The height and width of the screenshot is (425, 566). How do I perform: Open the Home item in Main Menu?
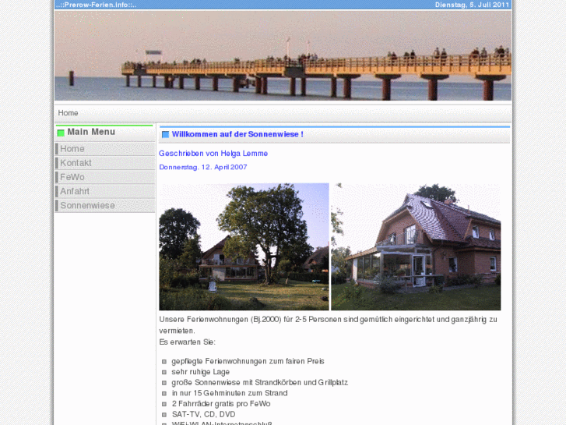pos(104,149)
